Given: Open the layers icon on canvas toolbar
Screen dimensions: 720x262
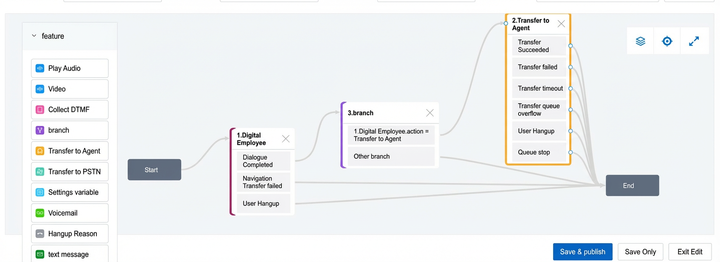Looking at the screenshot, I should click(640, 41).
